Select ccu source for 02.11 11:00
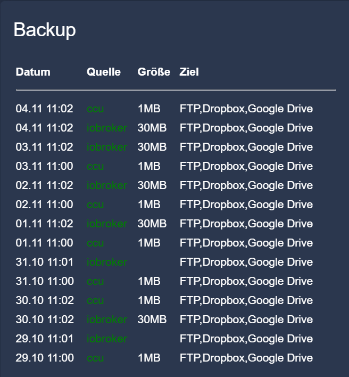Screen dimensions: 349x377 pos(95,204)
